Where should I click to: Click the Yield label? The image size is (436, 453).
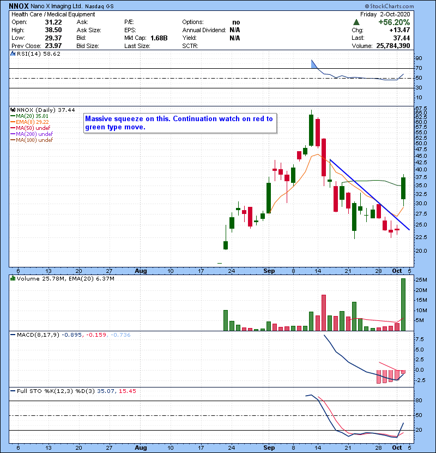(x=189, y=38)
